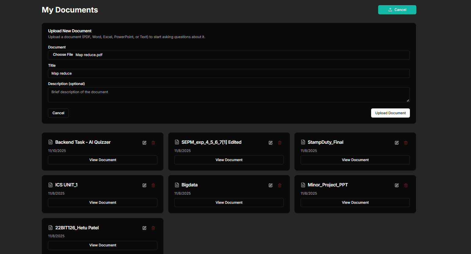This screenshot has width=471, height=254.
Task: Cancel the upload form
Action: pos(58,113)
